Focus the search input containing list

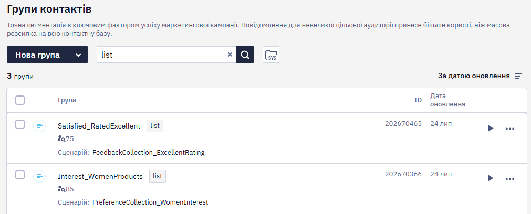click(x=162, y=55)
